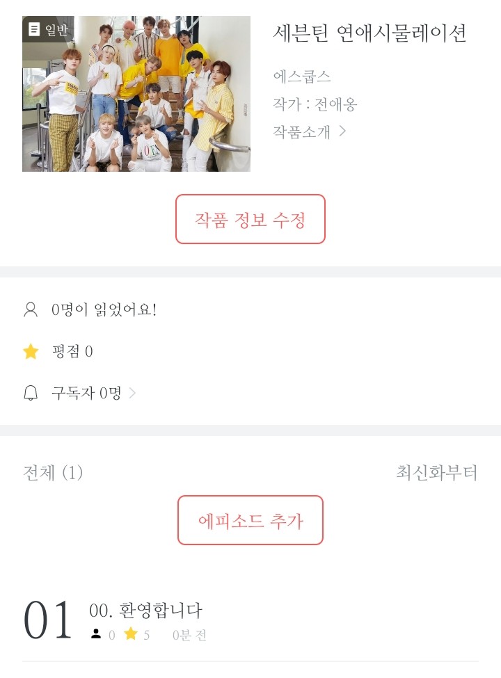The width and height of the screenshot is (501, 678).
Task: Change sort order via 최신화부터
Action: [436, 474]
